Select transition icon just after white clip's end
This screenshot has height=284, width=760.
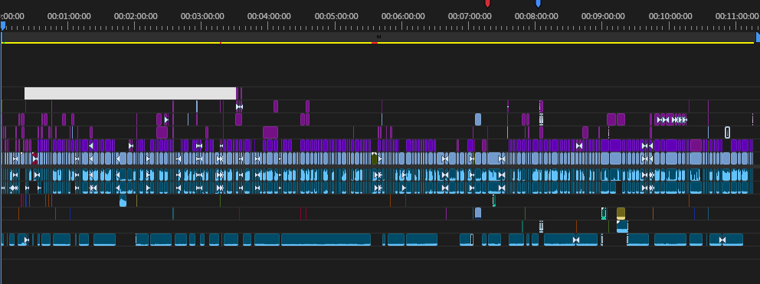pos(239,106)
